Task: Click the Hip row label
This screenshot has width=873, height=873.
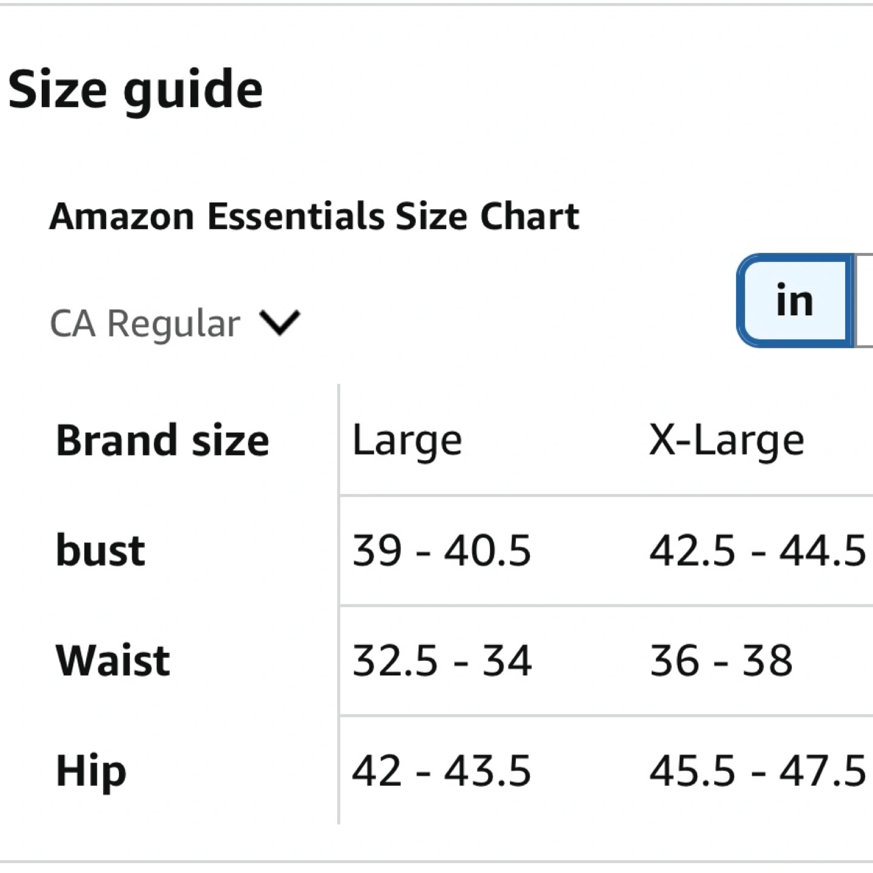Action: point(91,771)
